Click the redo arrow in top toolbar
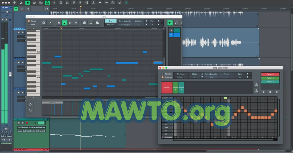This screenshot has width=293, height=153. (x=106, y=3)
